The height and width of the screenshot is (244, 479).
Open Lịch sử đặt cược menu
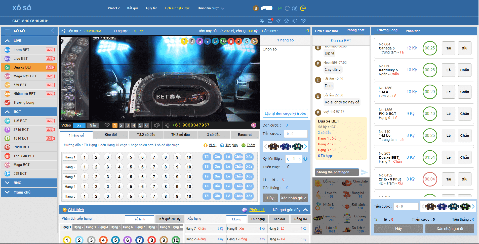177,8
